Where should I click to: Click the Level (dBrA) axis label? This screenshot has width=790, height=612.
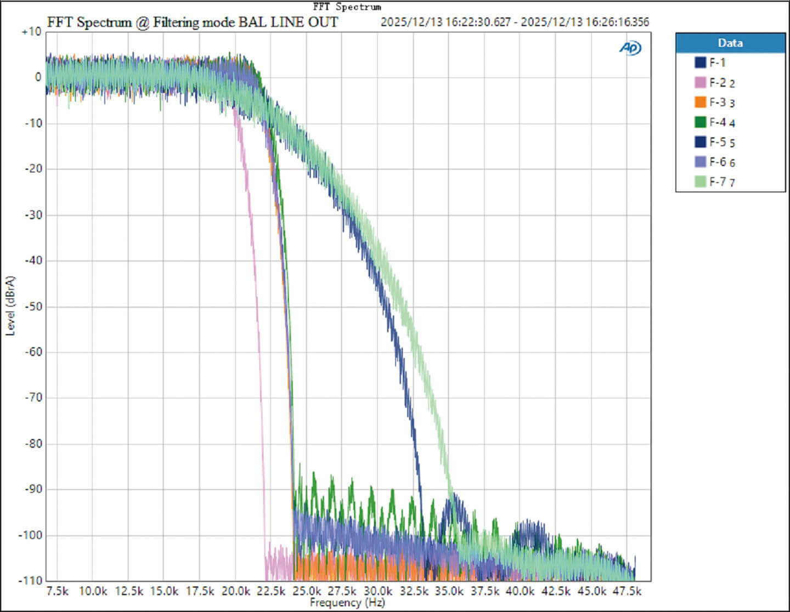pos(10,305)
